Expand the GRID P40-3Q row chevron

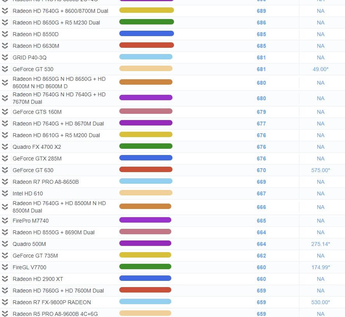tap(5, 57)
